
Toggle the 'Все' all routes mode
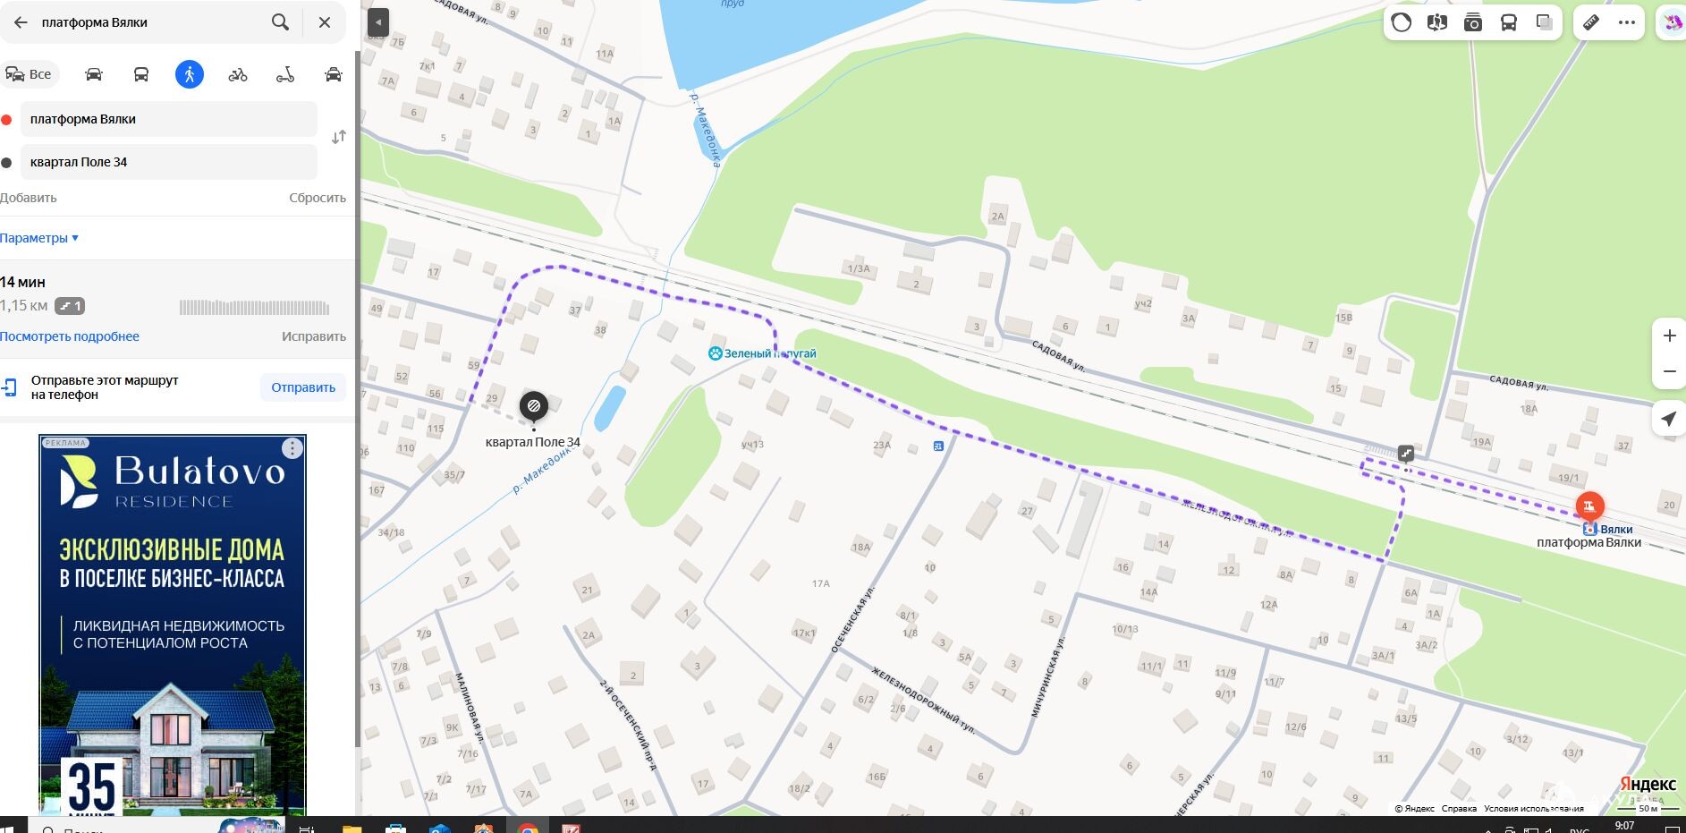[30, 74]
